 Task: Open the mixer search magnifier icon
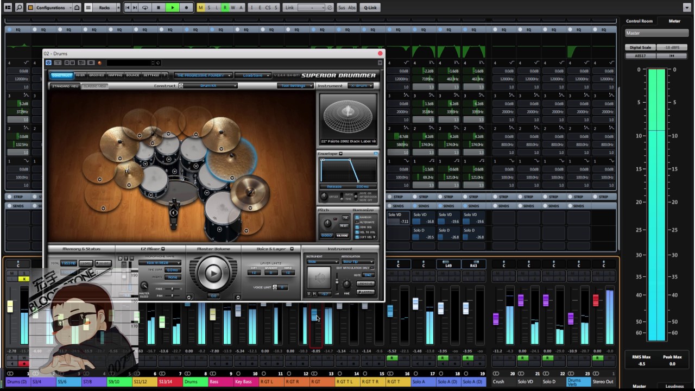point(18,8)
